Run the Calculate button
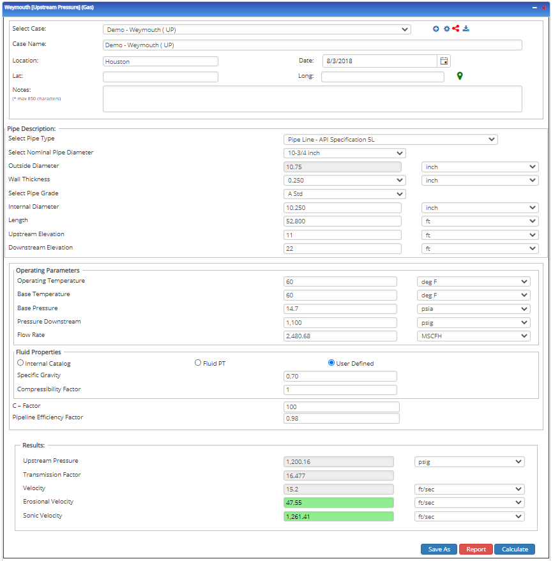Image resolution: width=553 pixels, height=561 pixels. click(514, 549)
